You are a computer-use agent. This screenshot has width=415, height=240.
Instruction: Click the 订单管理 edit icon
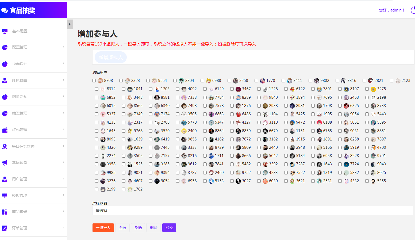(5, 228)
